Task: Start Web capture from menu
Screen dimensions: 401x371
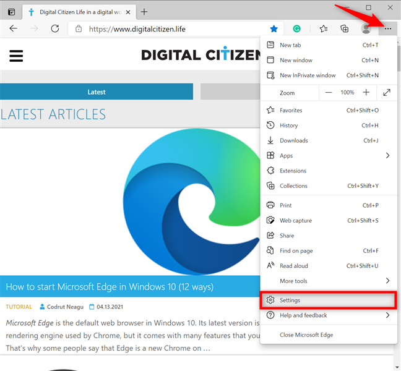Action: point(329,220)
